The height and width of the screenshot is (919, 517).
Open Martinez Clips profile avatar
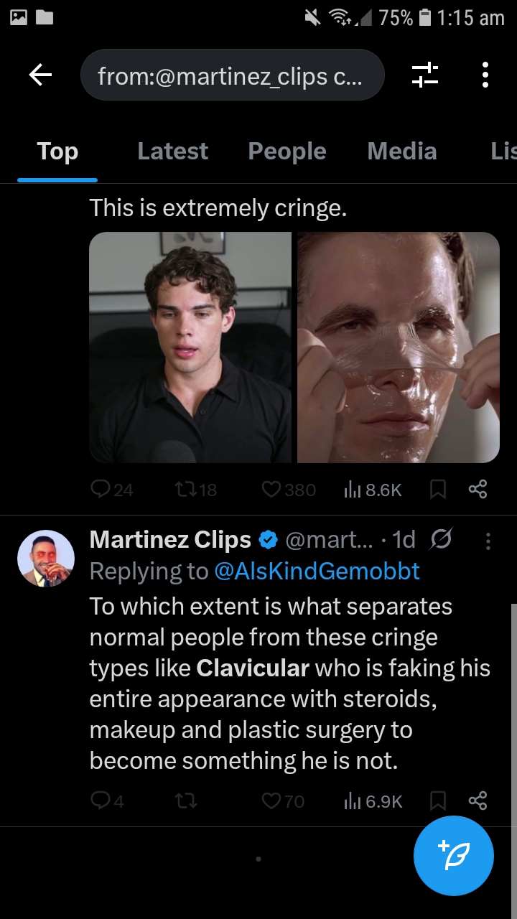[46, 559]
